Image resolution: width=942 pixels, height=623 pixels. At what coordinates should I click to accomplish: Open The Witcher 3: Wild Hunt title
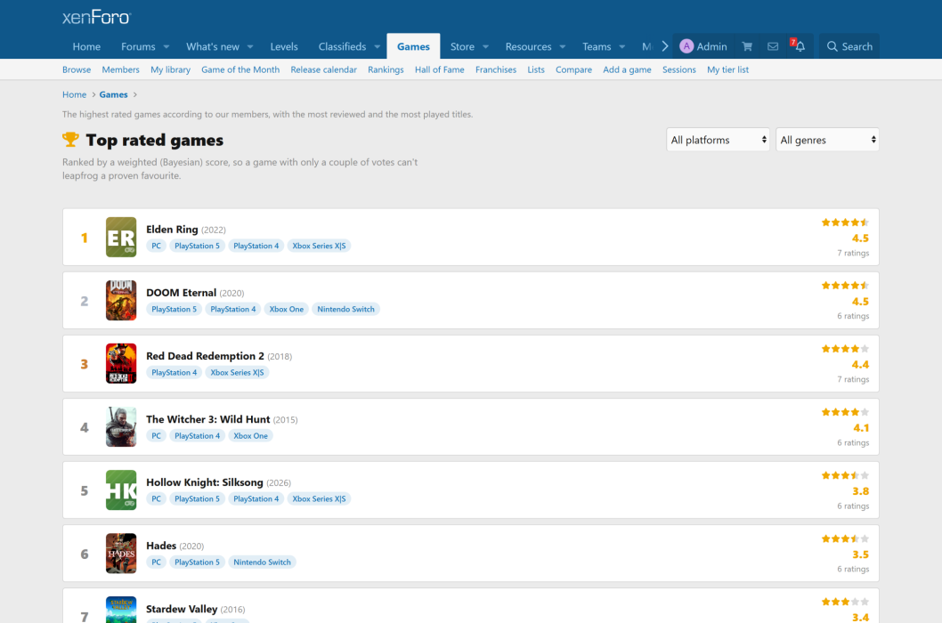(x=207, y=418)
